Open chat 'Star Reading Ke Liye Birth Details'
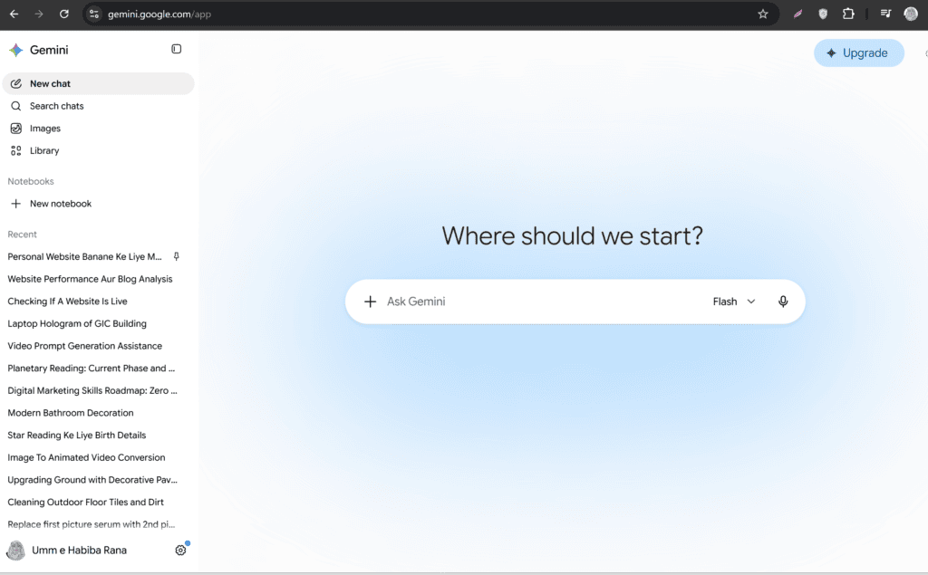 (77, 436)
